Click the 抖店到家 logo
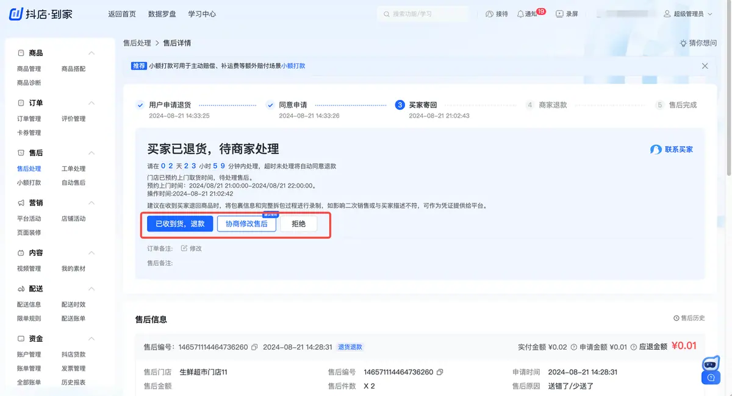 [x=41, y=14]
